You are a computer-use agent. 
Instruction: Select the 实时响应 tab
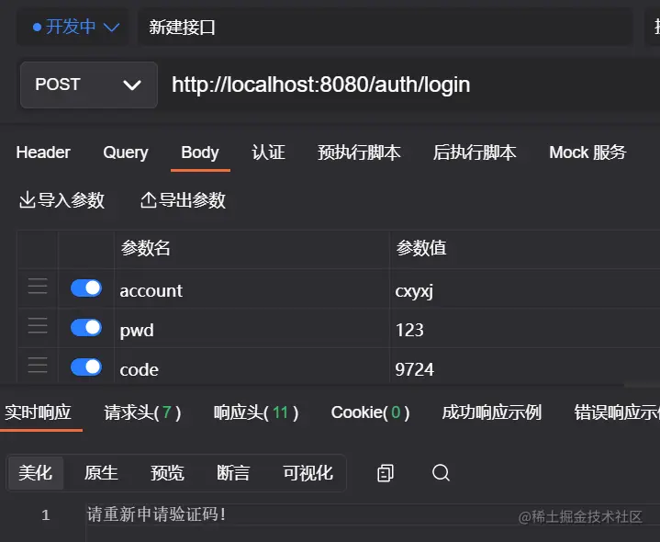tap(38, 412)
